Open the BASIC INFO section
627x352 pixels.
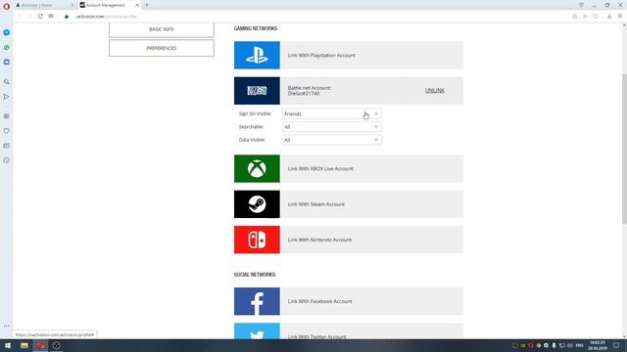click(x=161, y=29)
